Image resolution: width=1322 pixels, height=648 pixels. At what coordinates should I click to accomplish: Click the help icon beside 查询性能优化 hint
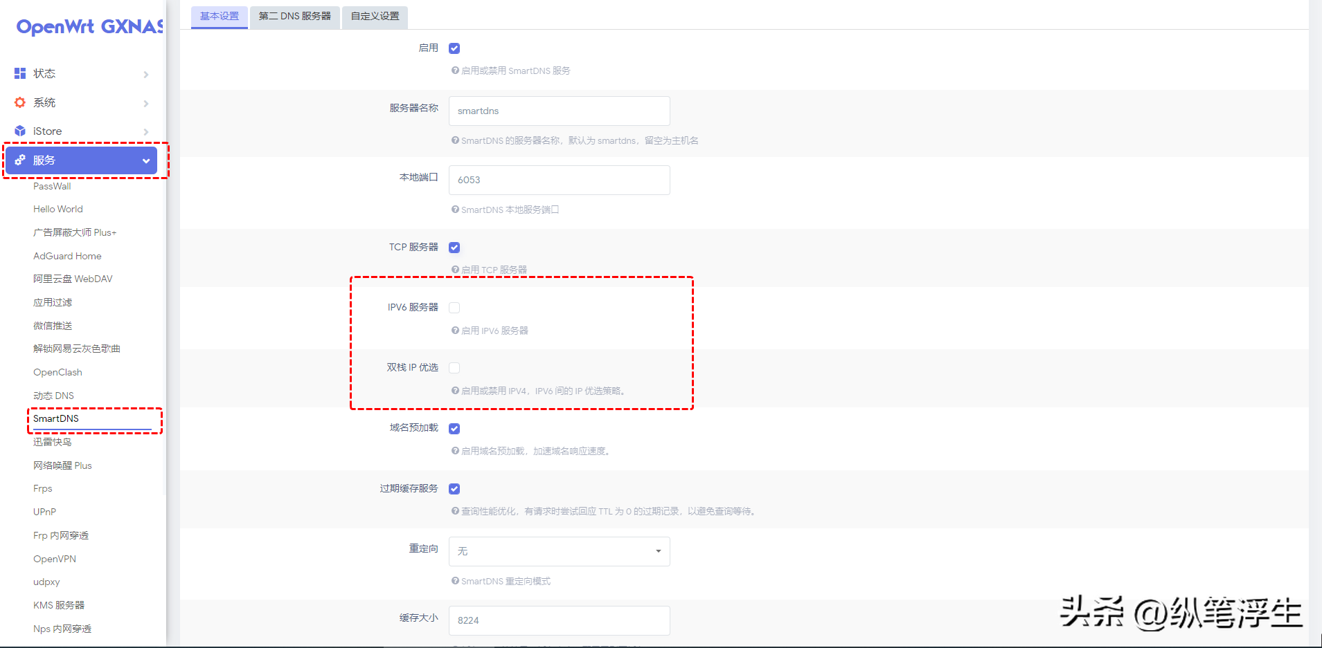click(x=455, y=511)
